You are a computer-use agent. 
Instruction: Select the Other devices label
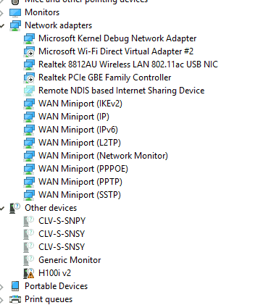51,208
